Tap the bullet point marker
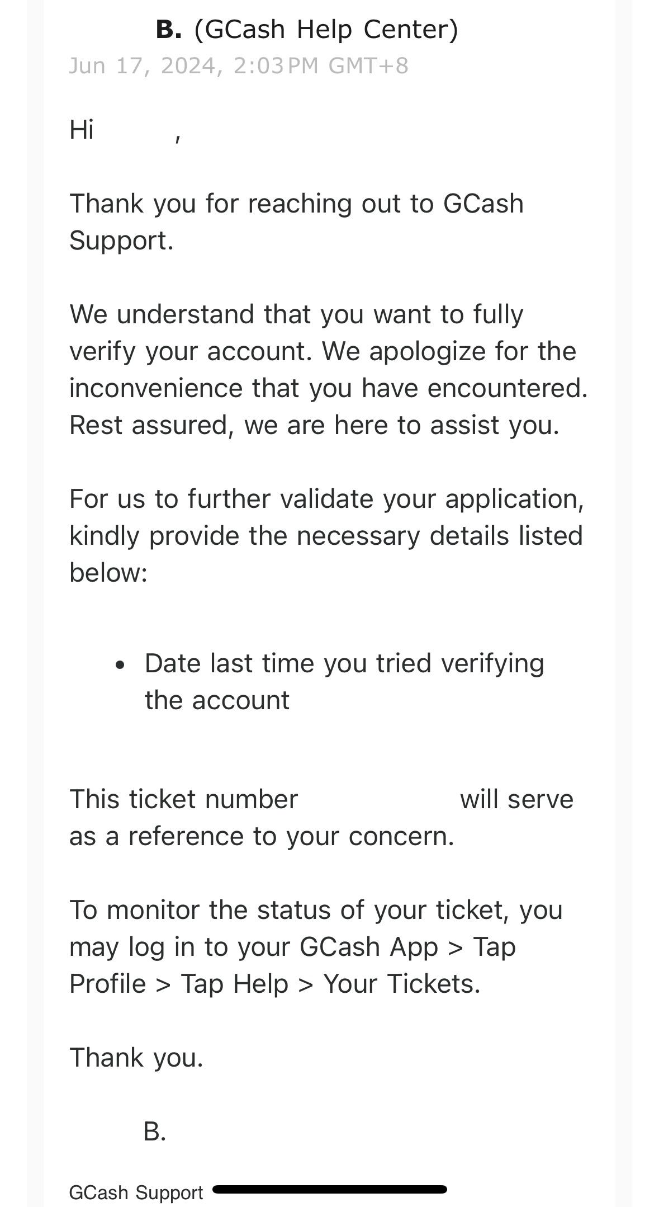 tap(120, 665)
